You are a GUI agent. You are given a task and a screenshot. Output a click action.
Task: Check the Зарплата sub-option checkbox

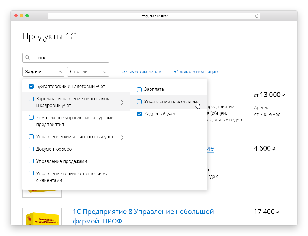139,89
